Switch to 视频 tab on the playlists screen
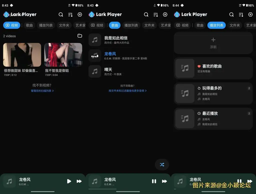The height and width of the screenshot is (194, 256). tap(182, 25)
